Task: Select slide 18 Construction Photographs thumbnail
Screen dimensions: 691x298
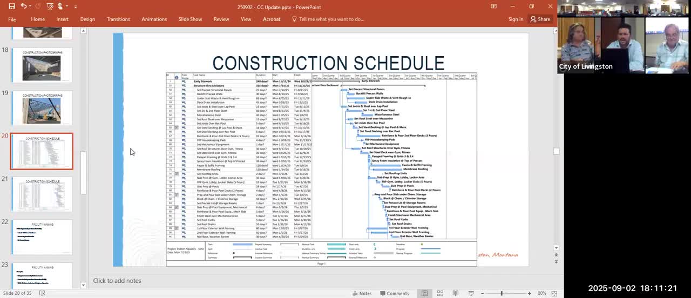Action: [x=42, y=65]
